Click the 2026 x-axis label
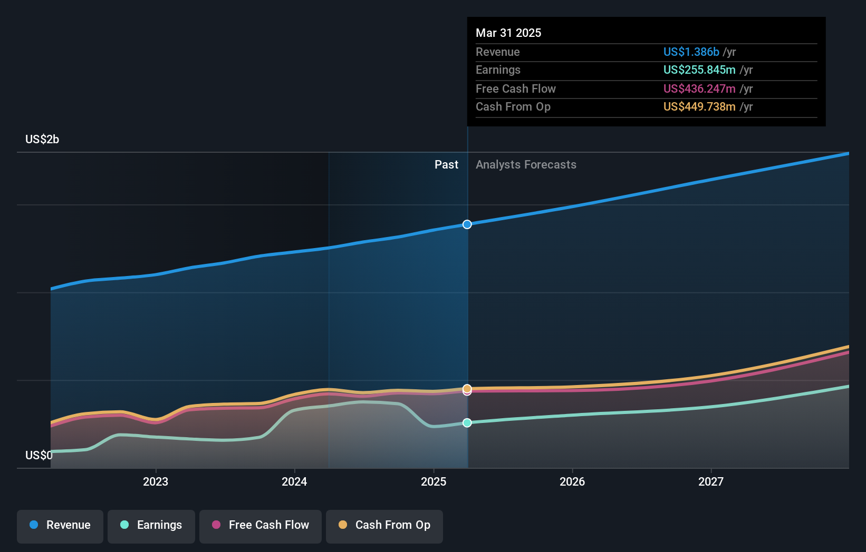The height and width of the screenshot is (552, 866). click(572, 481)
